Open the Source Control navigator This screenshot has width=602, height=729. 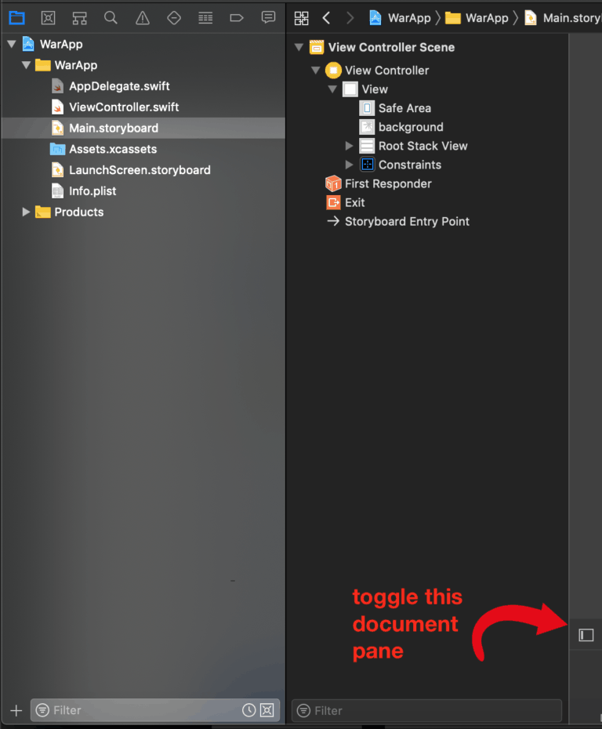pos(49,18)
